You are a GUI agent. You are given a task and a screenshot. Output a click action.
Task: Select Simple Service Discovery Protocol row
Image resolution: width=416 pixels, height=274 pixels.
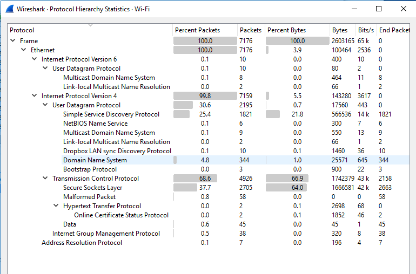(x=209, y=114)
